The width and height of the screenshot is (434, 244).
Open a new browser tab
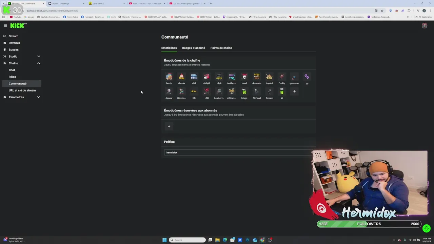(x=211, y=3)
